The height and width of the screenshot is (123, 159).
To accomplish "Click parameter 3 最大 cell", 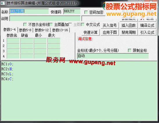I will tap(54, 51).
